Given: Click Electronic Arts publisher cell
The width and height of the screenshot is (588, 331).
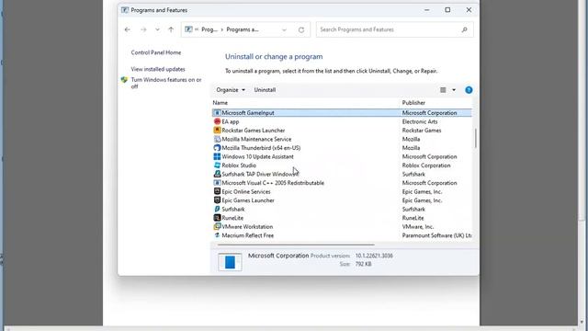Looking at the screenshot, I should [420, 121].
